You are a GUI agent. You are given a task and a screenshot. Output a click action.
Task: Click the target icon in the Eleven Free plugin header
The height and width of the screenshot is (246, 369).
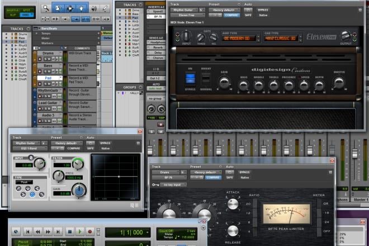360,10
